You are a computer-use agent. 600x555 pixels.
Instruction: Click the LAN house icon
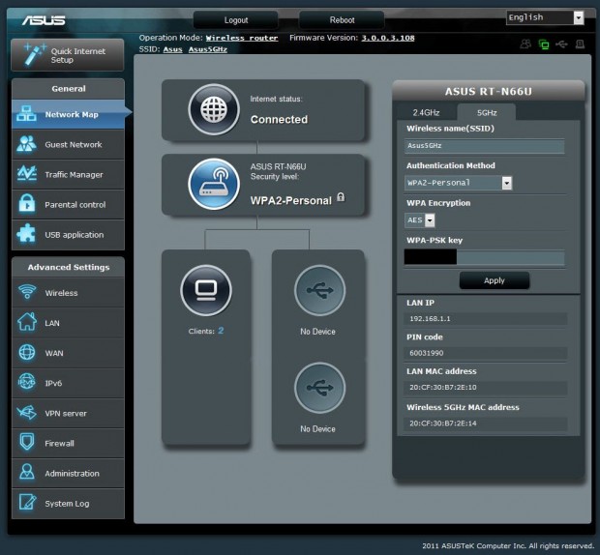pyautogui.click(x=27, y=322)
